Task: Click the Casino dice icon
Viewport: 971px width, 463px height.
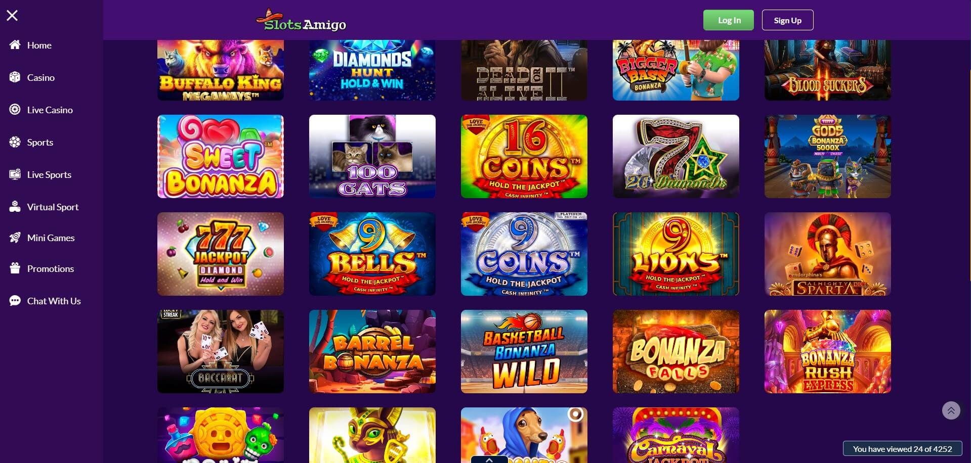Action: click(15, 77)
